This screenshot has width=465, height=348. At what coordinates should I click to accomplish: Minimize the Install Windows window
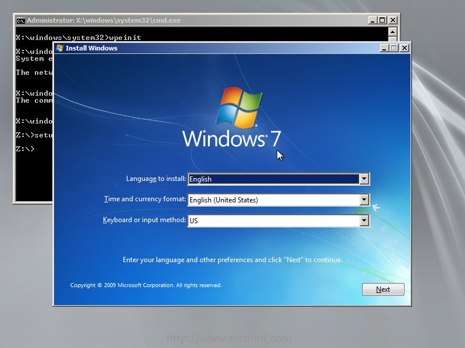385,48
